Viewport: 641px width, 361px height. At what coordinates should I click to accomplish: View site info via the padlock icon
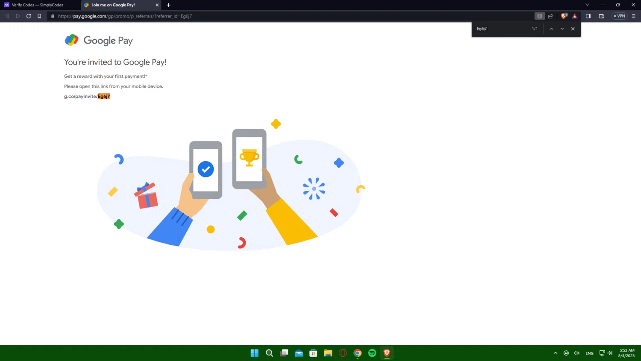point(53,16)
